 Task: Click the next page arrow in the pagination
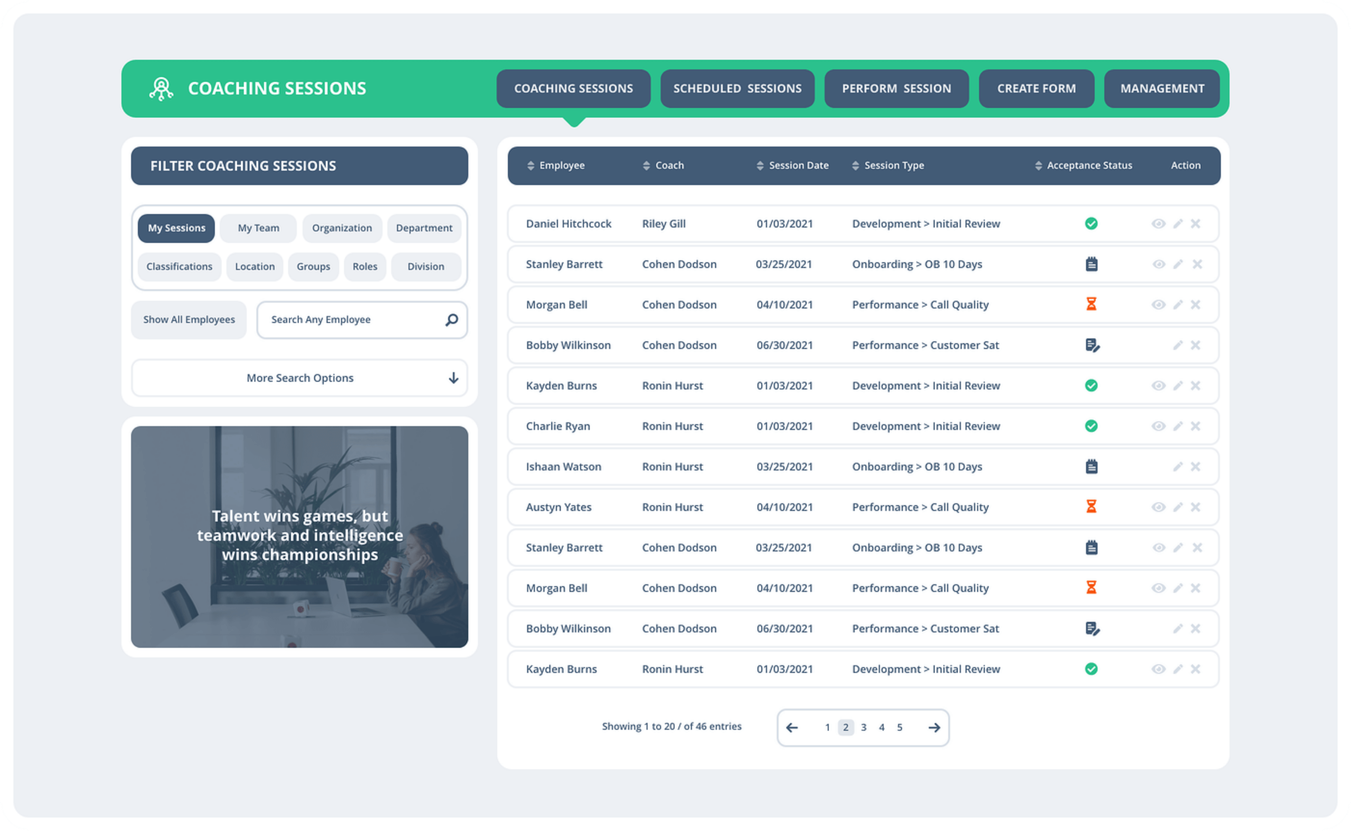[x=934, y=728]
